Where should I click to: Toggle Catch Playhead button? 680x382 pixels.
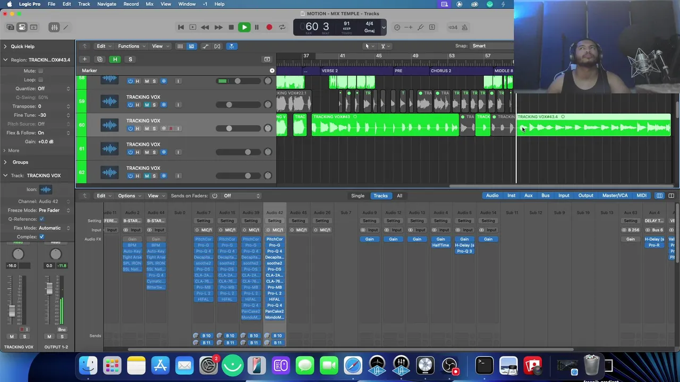[232, 46]
